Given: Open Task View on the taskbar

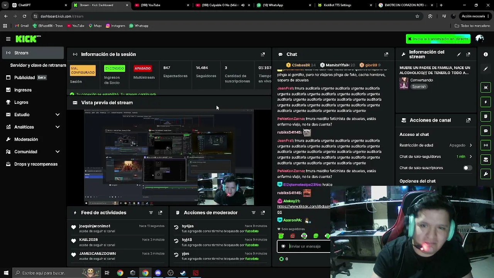Looking at the screenshot, I should pyautogui.click(x=107, y=273).
